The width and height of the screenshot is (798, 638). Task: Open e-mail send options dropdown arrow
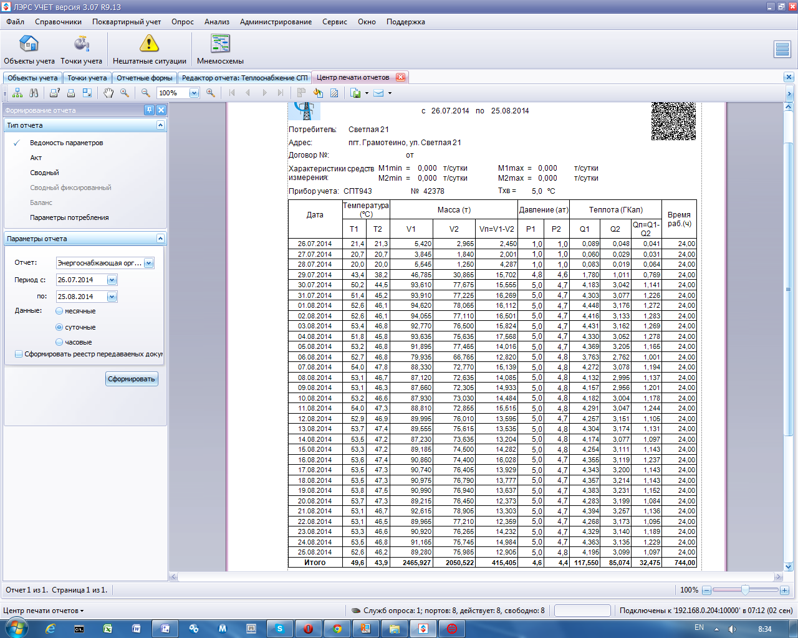pyautogui.click(x=390, y=93)
